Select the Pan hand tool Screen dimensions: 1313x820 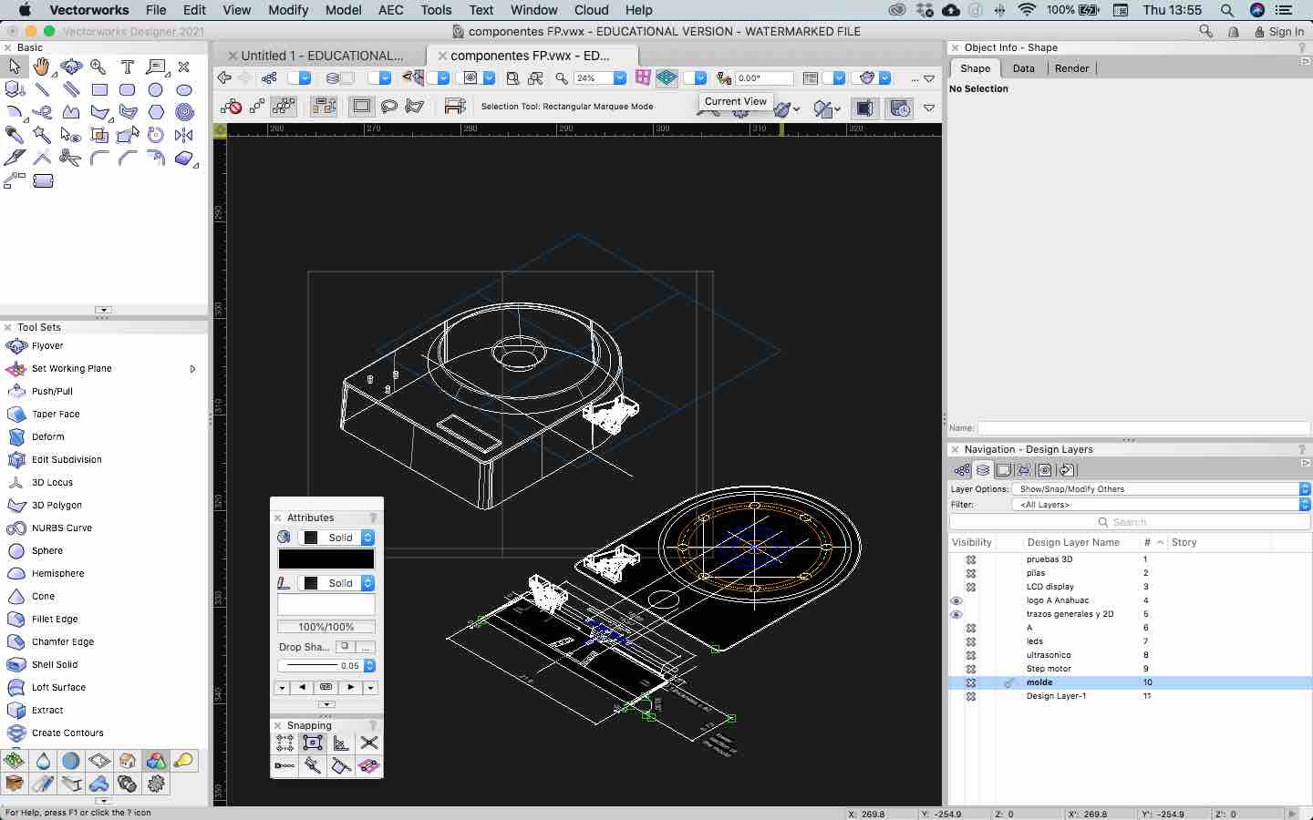pos(42,67)
